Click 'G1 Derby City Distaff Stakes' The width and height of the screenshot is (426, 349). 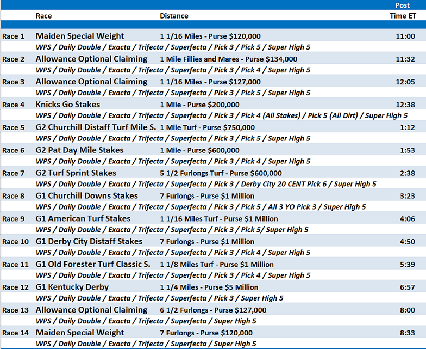pyautogui.click(x=89, y=242)
